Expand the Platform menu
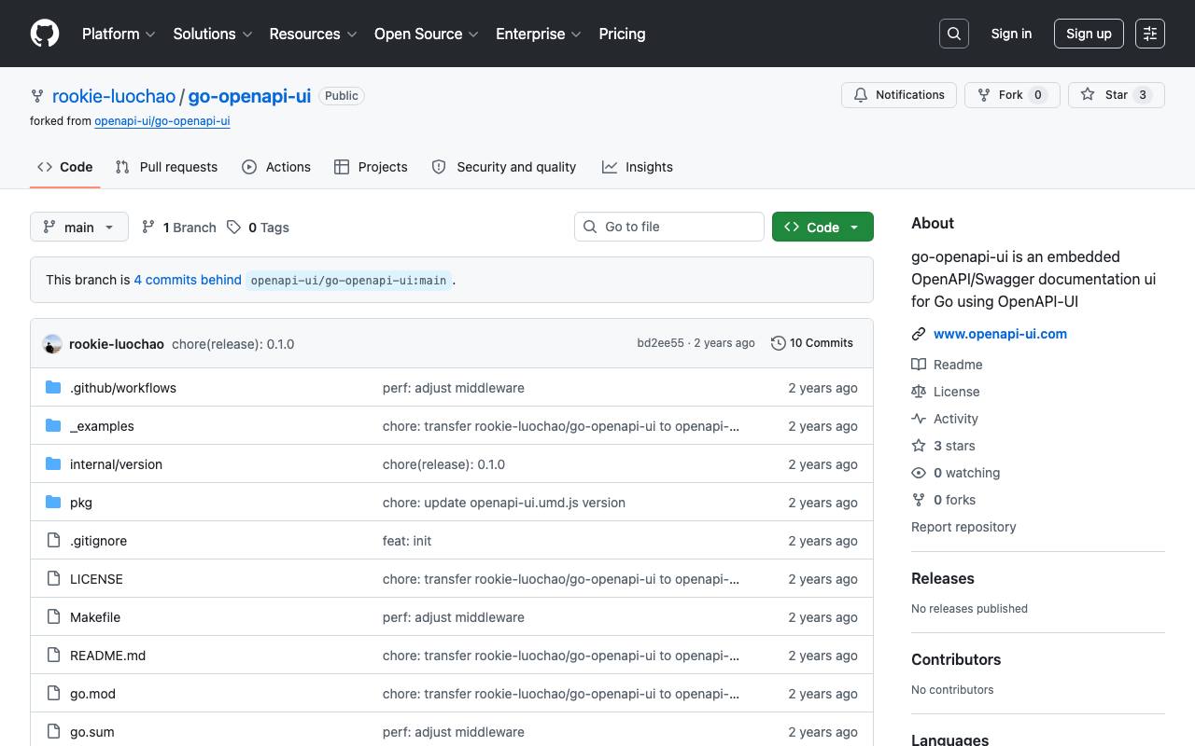 (x=119, y=34)
